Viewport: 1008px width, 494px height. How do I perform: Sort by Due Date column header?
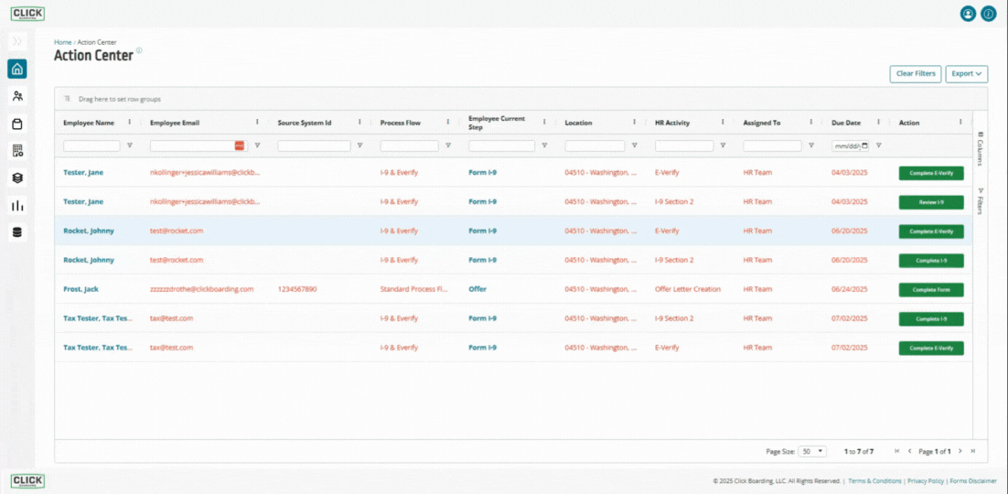(x=846, y=123)
